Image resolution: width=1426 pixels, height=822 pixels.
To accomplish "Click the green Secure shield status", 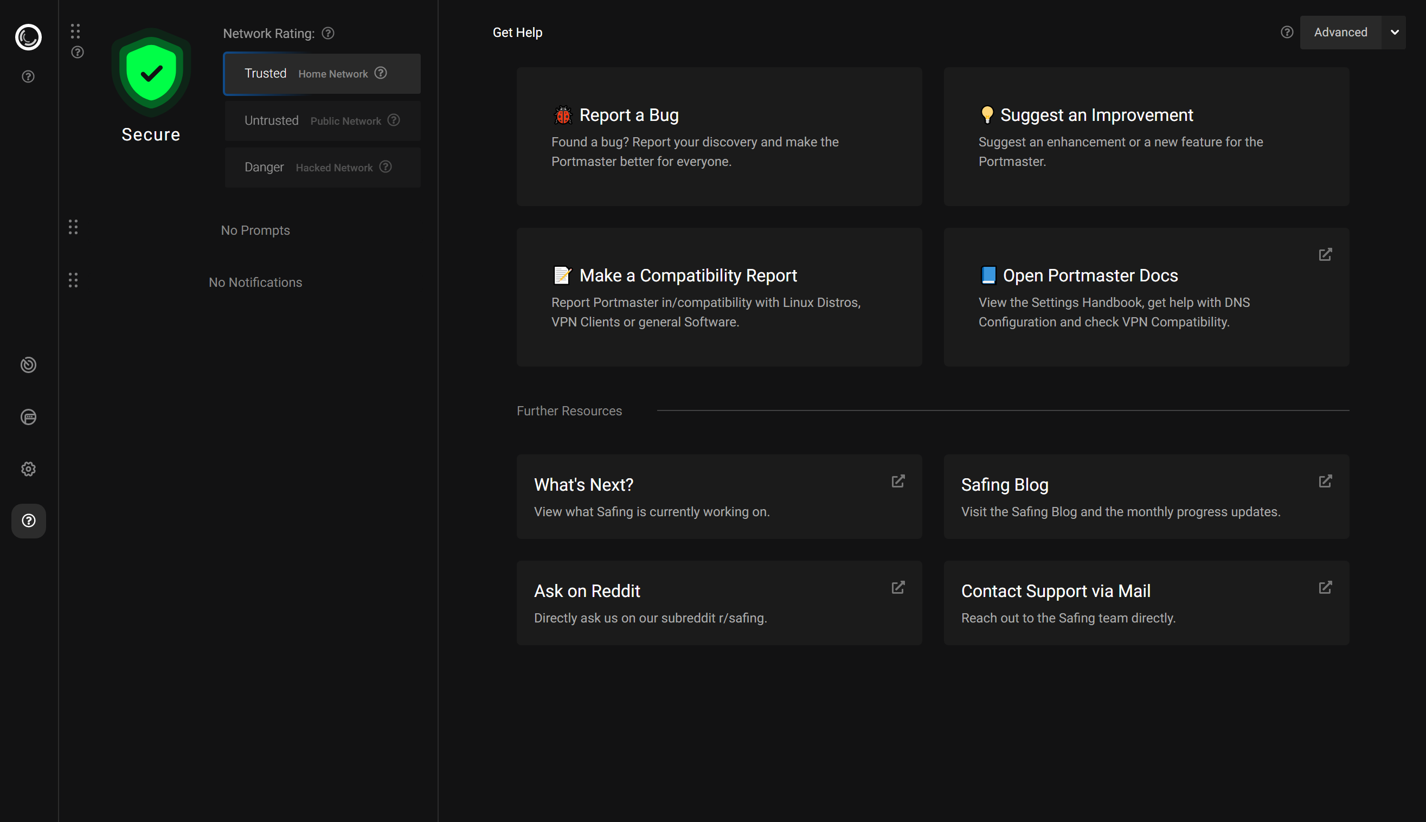I will [x=151, y=73].
